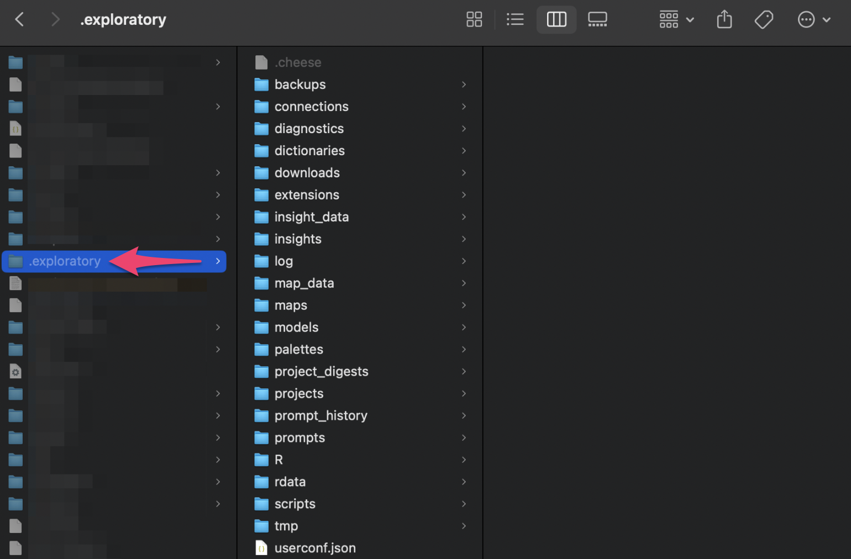Select the projects folder name

coord(299,394)
